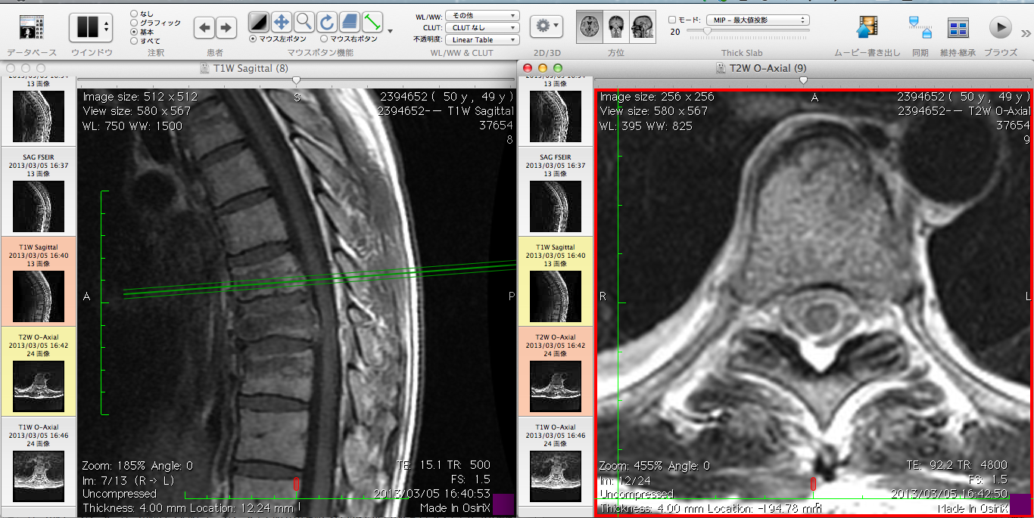Open the CLUT なし dropdown
The height and width of the screenshot is (518, 1034).
(481, 27)
